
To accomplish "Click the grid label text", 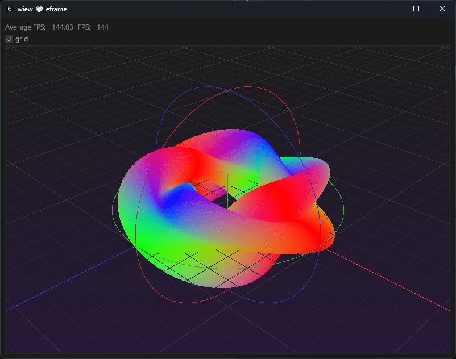I will click(20, 39).
